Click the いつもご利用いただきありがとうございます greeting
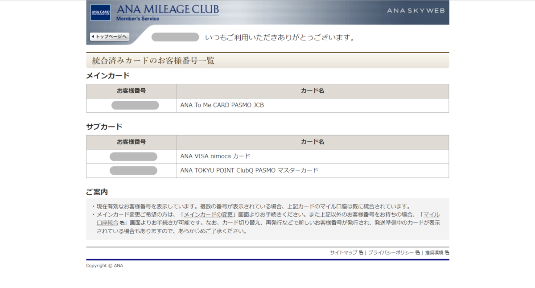This screenshot has height=288, width=535. [x=280, y=37]
